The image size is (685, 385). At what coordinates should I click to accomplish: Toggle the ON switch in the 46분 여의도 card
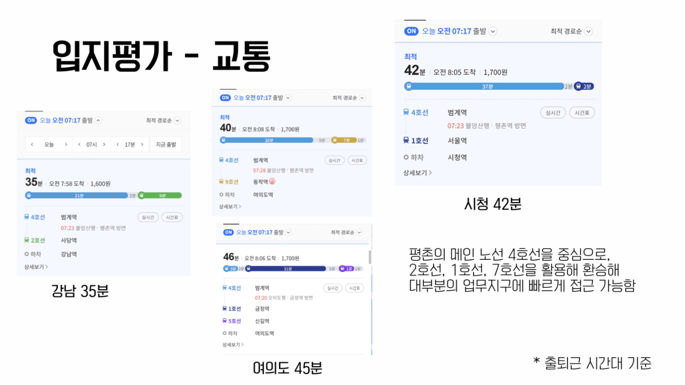[x=229, y=233]
